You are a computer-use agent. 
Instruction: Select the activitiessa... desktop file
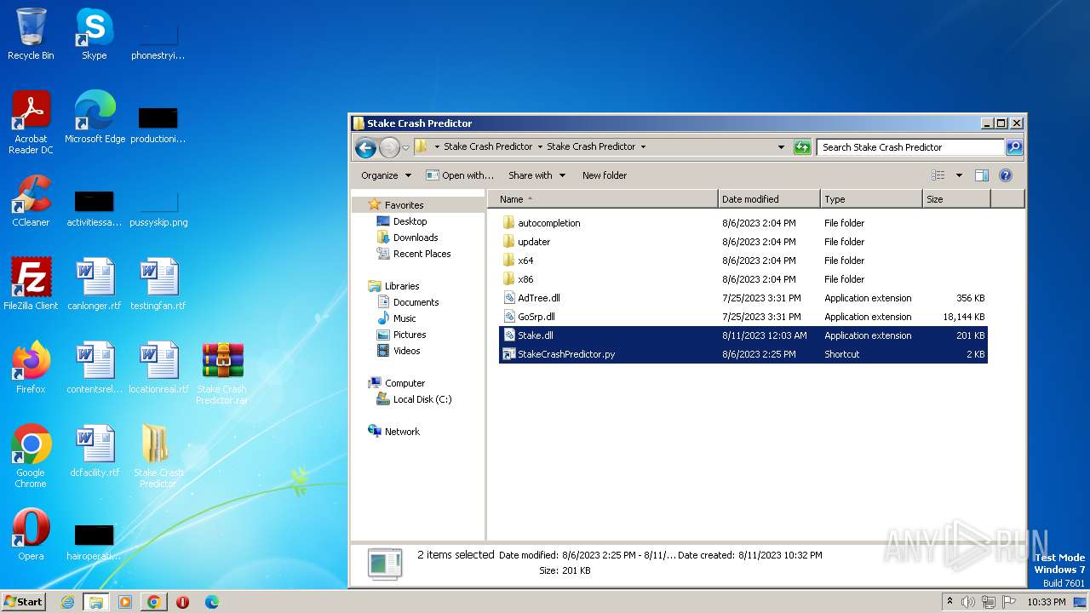click(x=95, y=209)
